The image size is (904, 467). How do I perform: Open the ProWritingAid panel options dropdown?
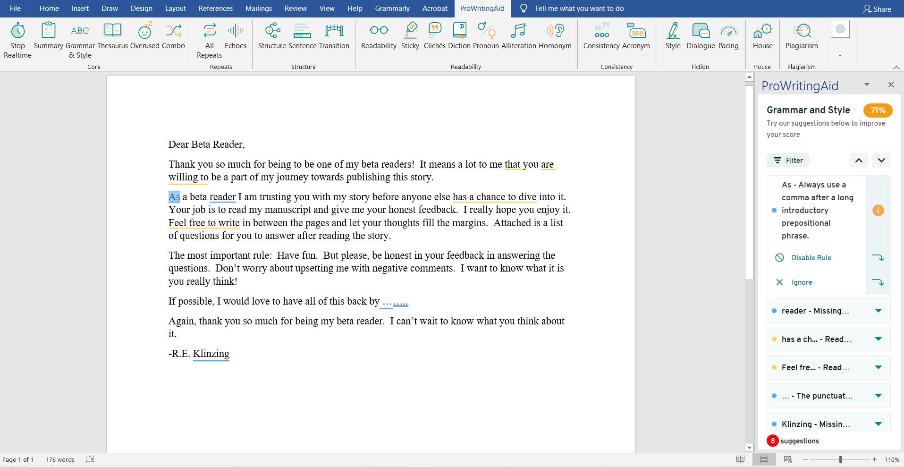coord(867,85)
